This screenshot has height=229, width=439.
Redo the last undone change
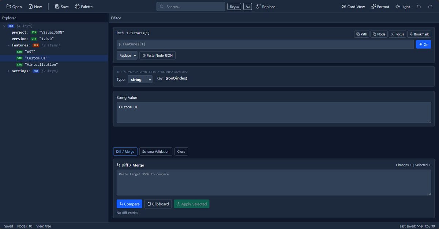(x=430, y=7)
